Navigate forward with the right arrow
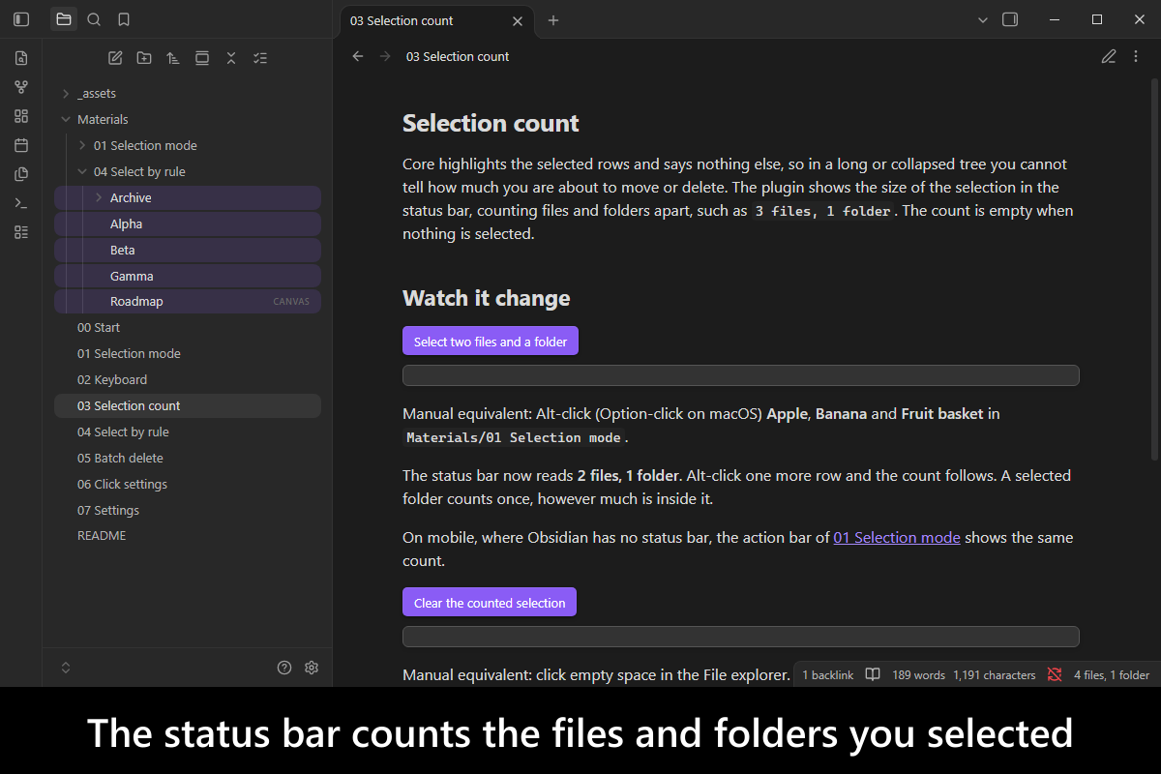The height and width of the screenshot is (774, 1161). [385, 57]
